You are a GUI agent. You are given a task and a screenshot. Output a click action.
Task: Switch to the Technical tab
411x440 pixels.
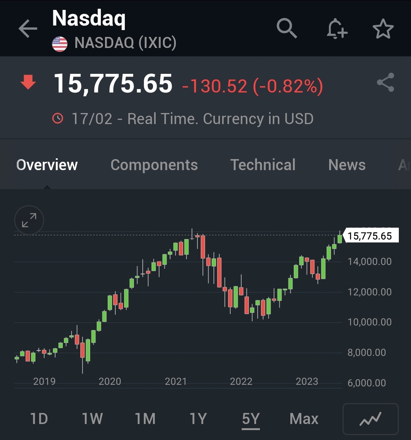(x=263, y=165)
